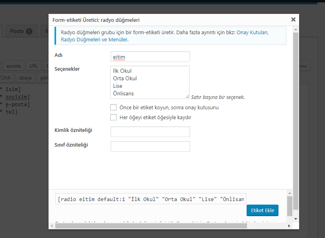The image size is (325, 238).
Task: Click the dialog horizontal scrollbar thumb
Action: click(x=151, y=226)
